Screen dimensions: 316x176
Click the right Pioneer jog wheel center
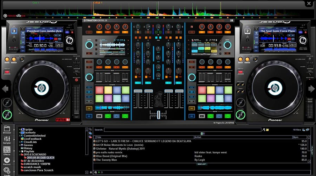pos(275,88)
